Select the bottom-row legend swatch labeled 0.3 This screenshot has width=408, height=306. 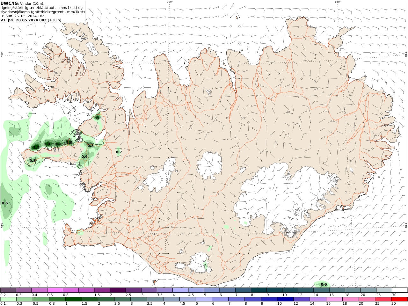(x=25, y=299)
